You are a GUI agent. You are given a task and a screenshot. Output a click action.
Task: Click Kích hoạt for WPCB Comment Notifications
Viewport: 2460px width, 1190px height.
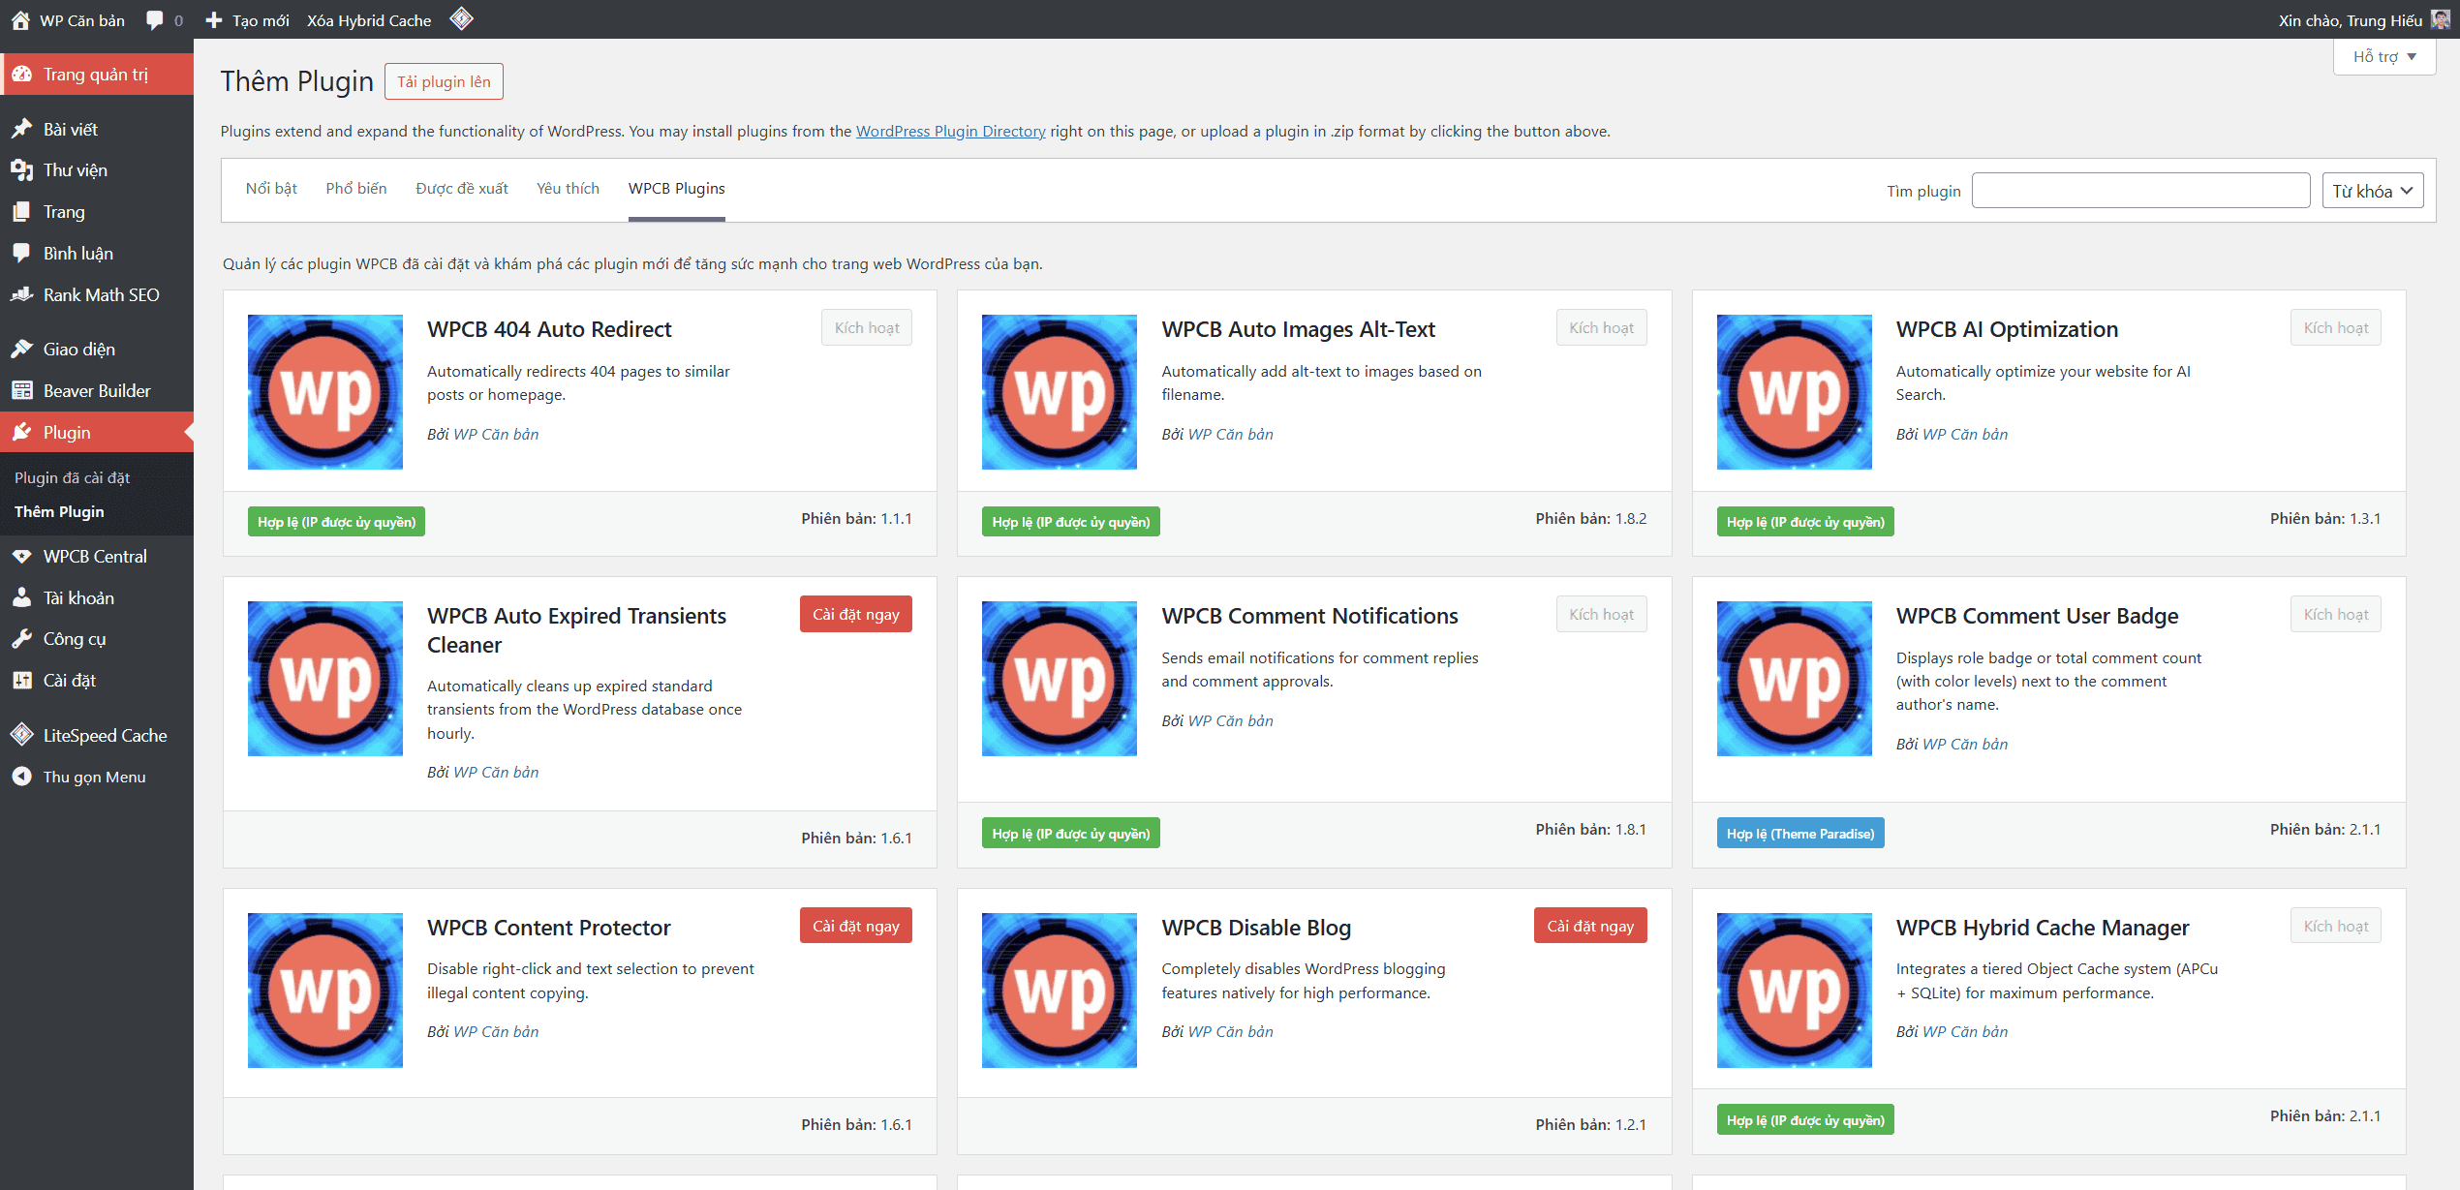coord(1602,614)
